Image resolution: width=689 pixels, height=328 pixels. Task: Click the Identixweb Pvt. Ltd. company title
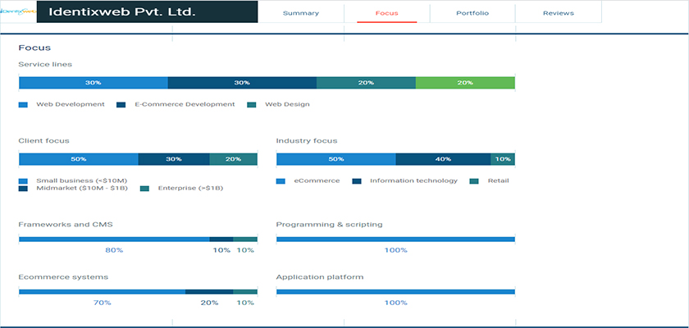pos(121,12)
